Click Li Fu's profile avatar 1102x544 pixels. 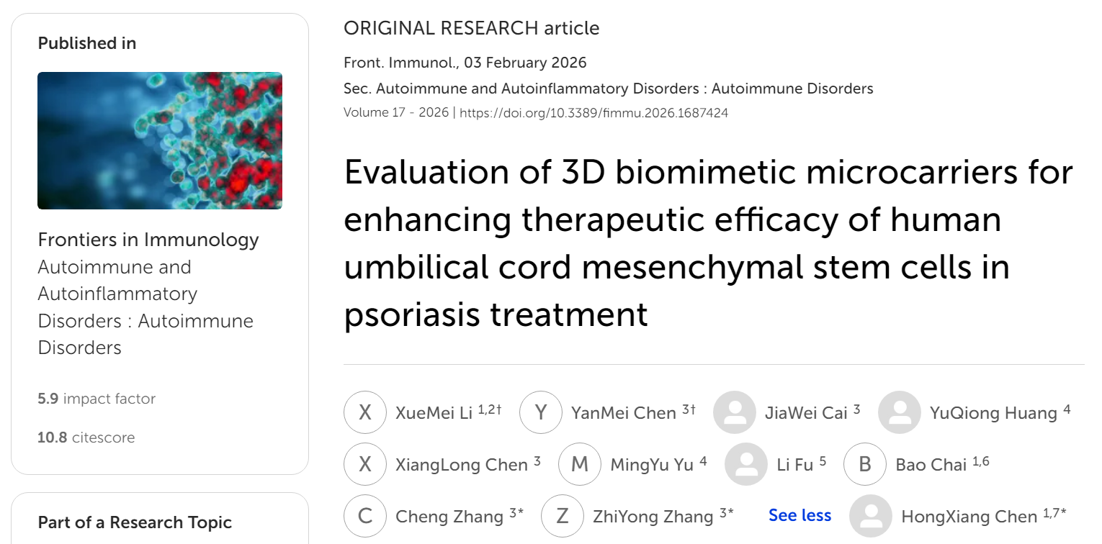(745, 464)
